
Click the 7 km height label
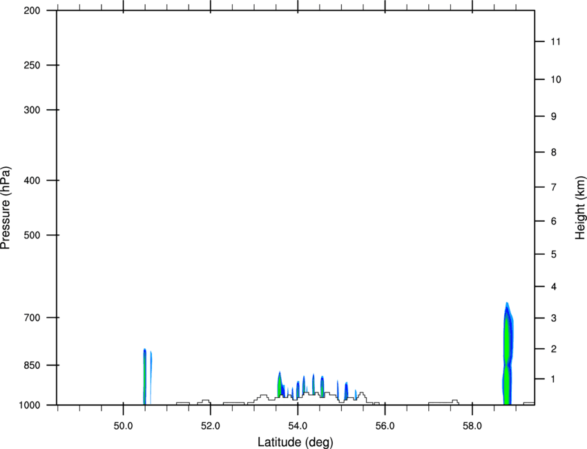(x=554, y=187)
